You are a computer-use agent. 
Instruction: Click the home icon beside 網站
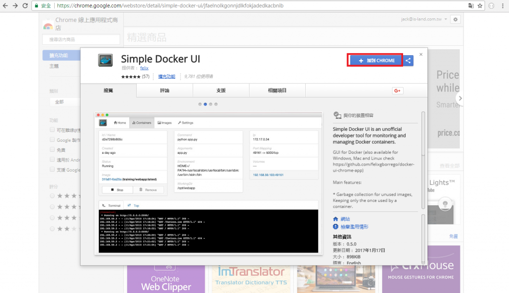336,219
